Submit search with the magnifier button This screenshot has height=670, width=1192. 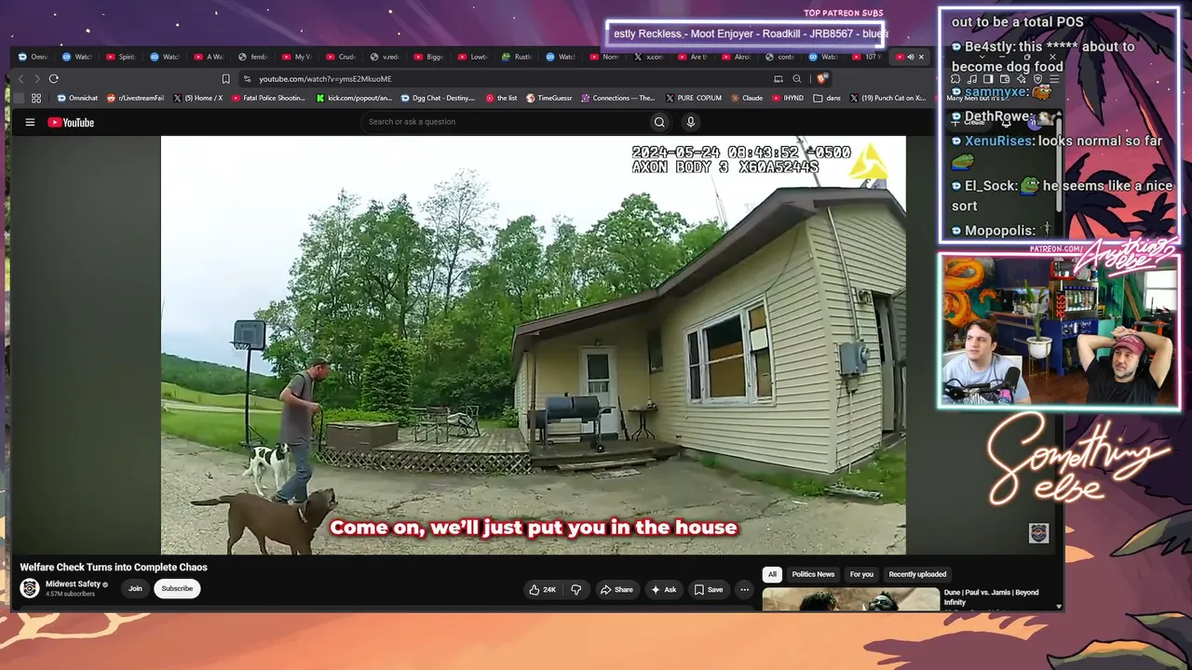tap(659, 122)
